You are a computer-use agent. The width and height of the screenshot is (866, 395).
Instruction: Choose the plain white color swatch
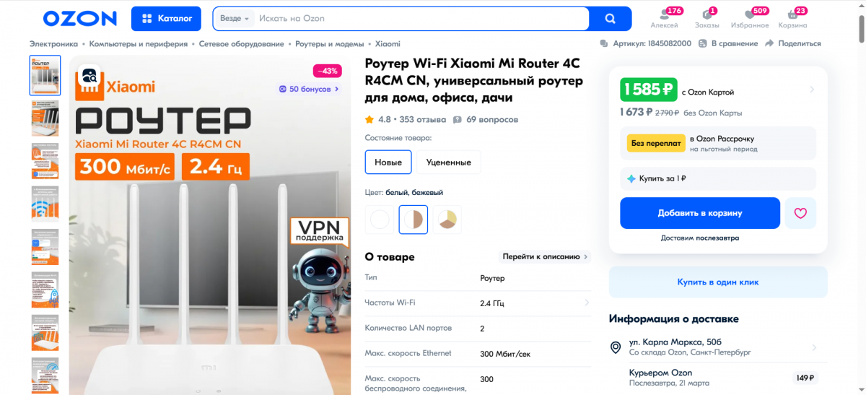coord(380,220)
